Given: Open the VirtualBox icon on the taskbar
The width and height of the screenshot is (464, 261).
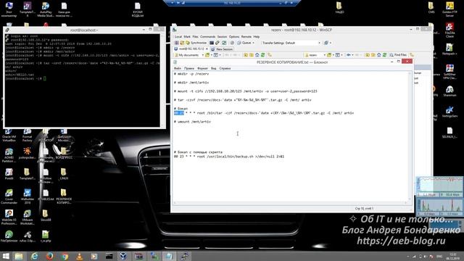Looking at the screenshot, I should click(123, 256).
